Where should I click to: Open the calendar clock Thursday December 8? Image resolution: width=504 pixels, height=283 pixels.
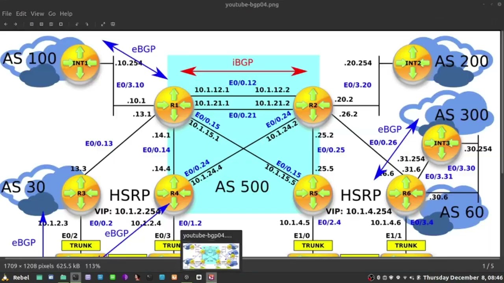[x=463, y=277]
